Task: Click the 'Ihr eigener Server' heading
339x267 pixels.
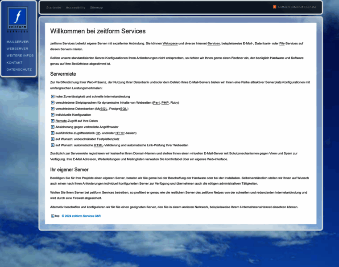Action: (70, 170)
